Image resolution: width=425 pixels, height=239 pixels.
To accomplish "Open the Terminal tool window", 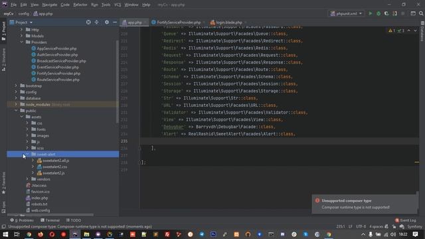I will pyautogui.click(x=50, y=220).
